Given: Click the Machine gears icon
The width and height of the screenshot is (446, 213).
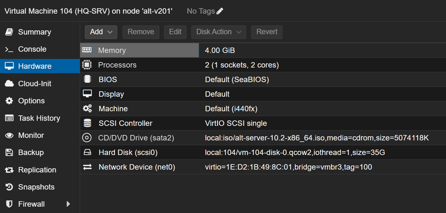Looking at the screenshot, I should coord(87,108).
